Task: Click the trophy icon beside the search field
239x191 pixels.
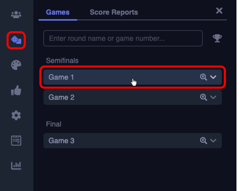Action: click(x=217, y=38)
